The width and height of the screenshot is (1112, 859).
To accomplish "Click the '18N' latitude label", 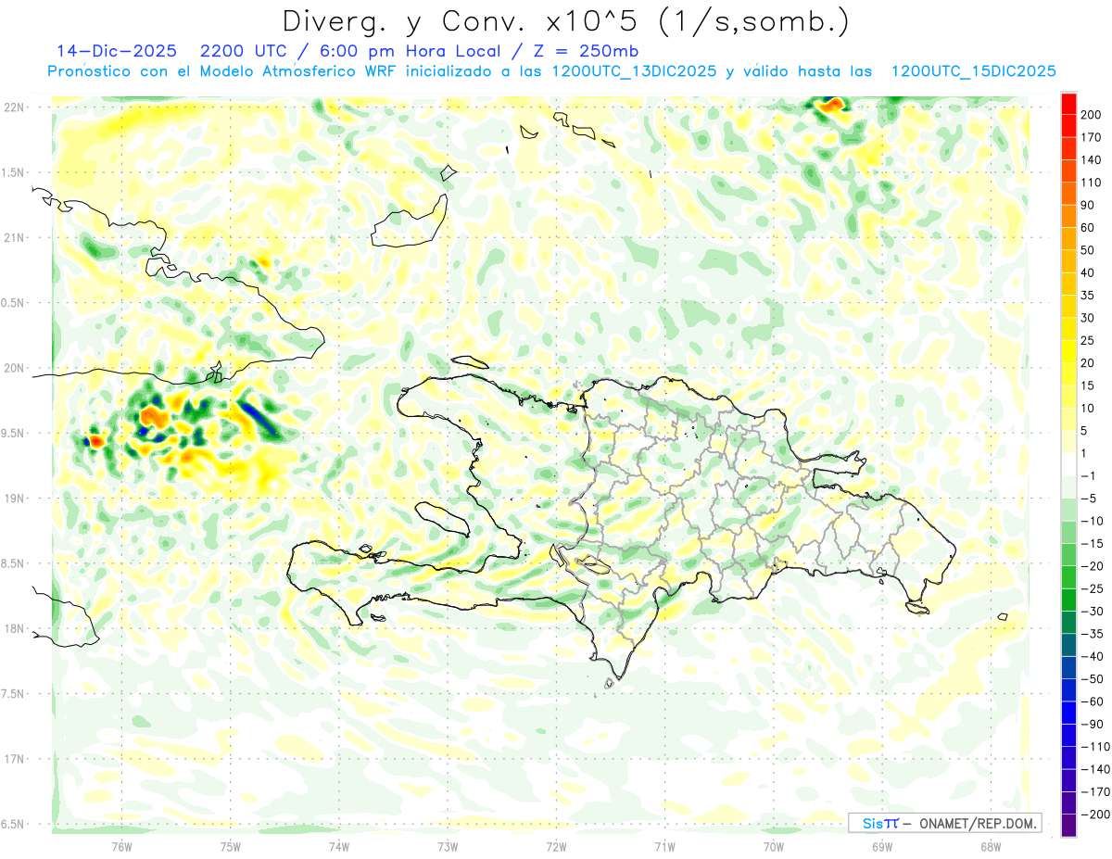I will (14, 628).
